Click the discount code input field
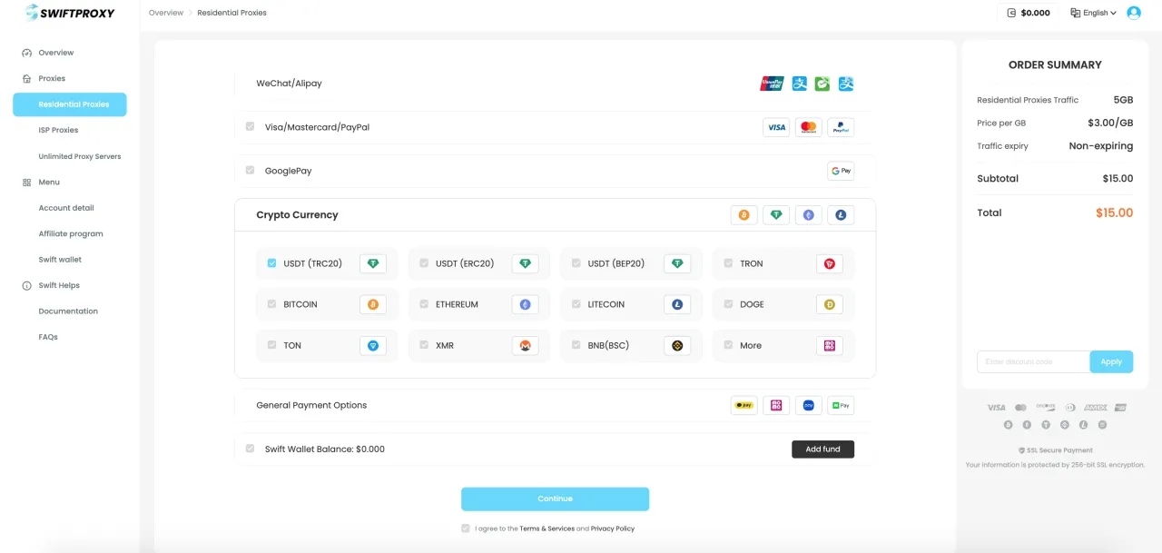Image resolution: width=1162 pixels, height=553 pixels. click(1033, 361)
